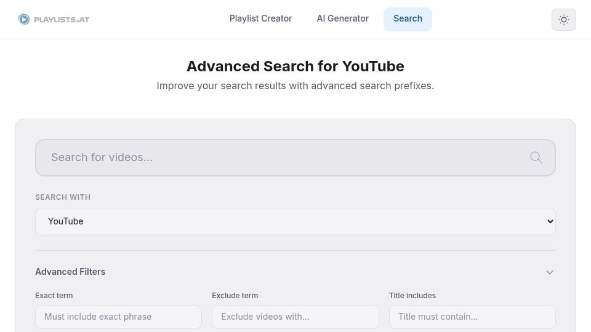Click the Title includes label
This screenshot has height=332, width=591.
tap(412, 296)
